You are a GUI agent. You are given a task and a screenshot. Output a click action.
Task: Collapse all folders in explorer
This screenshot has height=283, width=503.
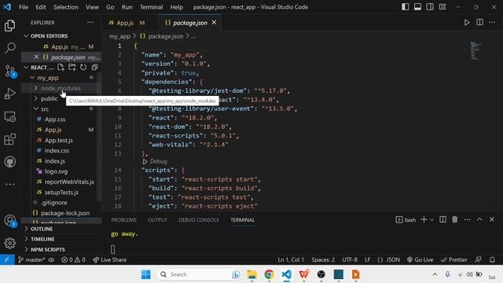tap(94, 67)
